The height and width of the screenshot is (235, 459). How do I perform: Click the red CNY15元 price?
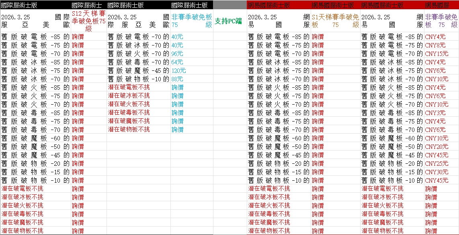pyautogui.click(x=436, y=54)
